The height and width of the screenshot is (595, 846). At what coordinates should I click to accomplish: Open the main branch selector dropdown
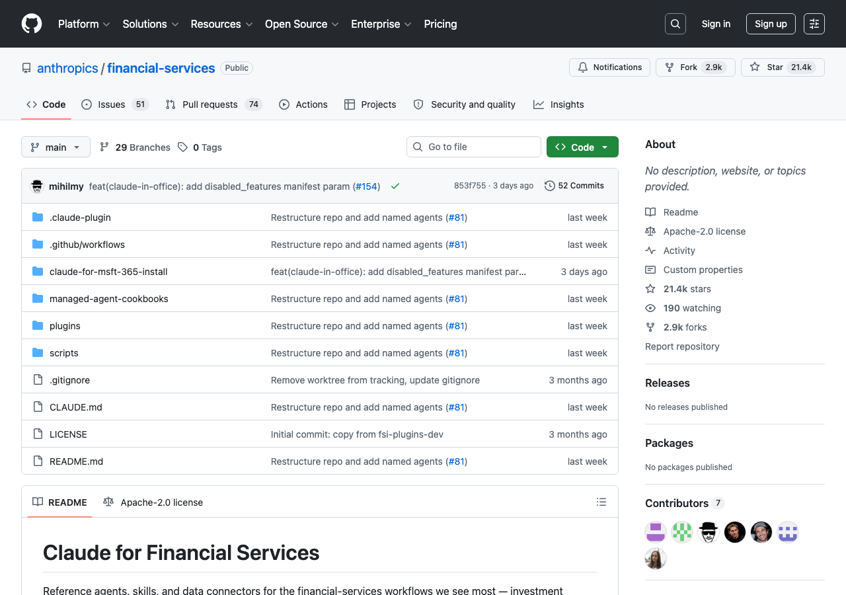56,147
